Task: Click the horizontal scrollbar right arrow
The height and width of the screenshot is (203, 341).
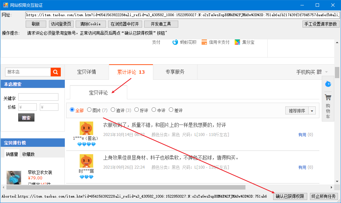Action: 332,187
